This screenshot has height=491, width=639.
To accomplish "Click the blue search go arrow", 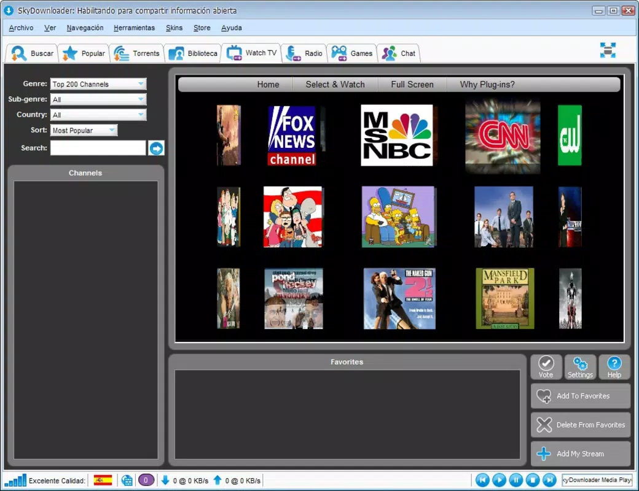I will click(x=156, y=148).
